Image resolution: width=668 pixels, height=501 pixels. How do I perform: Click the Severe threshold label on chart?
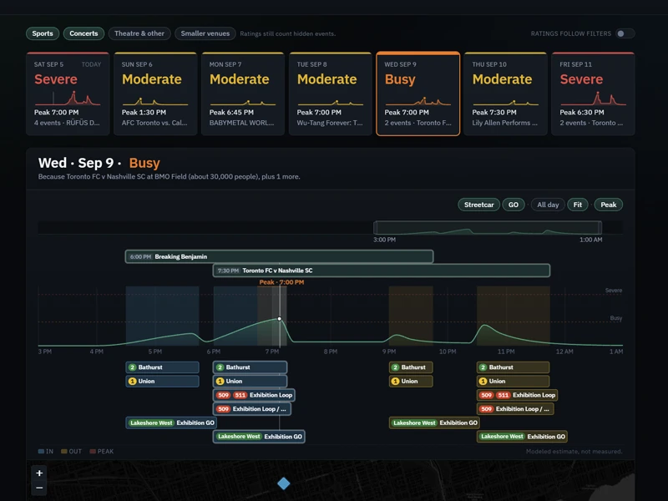pos(614,290)
